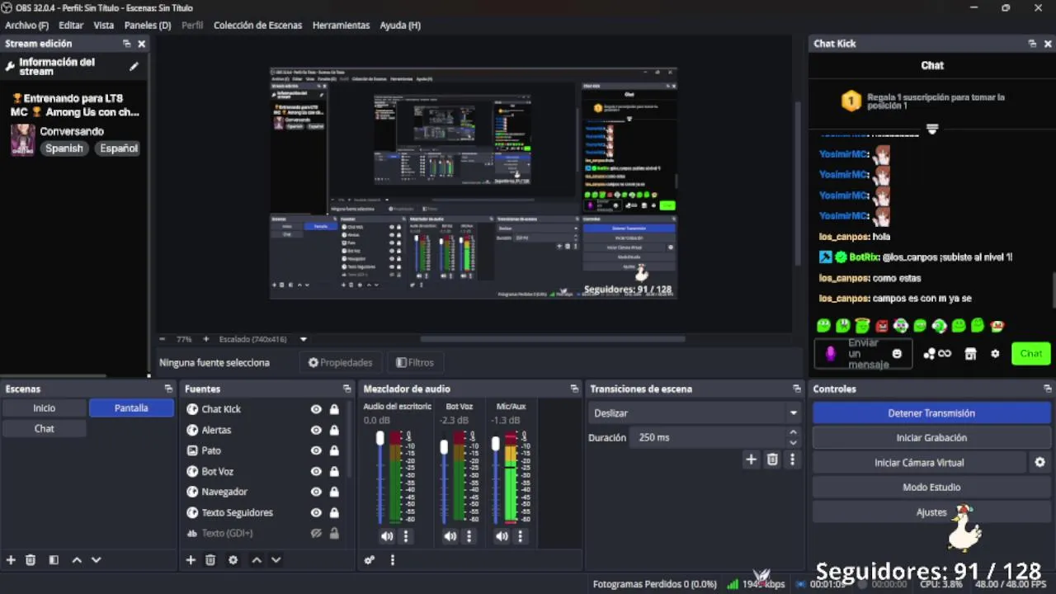Adjust Audio del escritorio volume slider
The image size is (1056, 594).
(x=380, y=439)
